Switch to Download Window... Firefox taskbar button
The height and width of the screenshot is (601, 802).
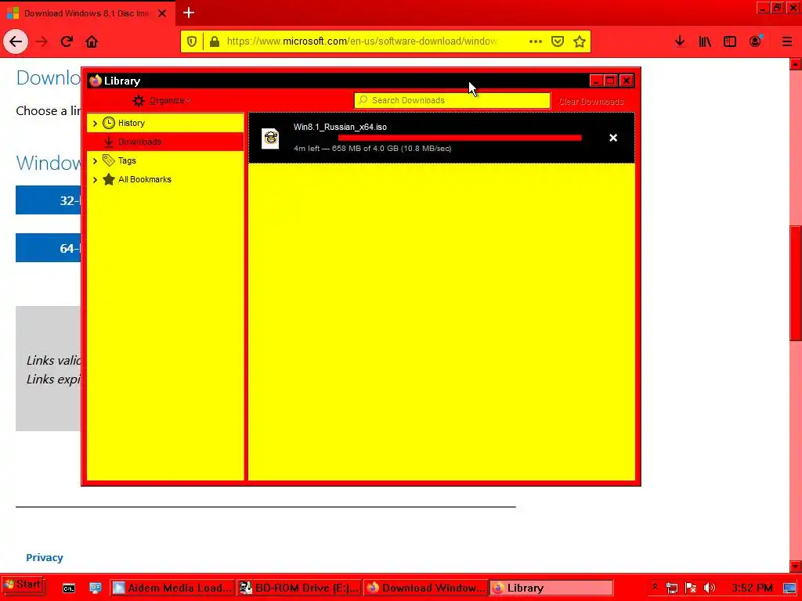pyautogui.click(x=425, y=588)
